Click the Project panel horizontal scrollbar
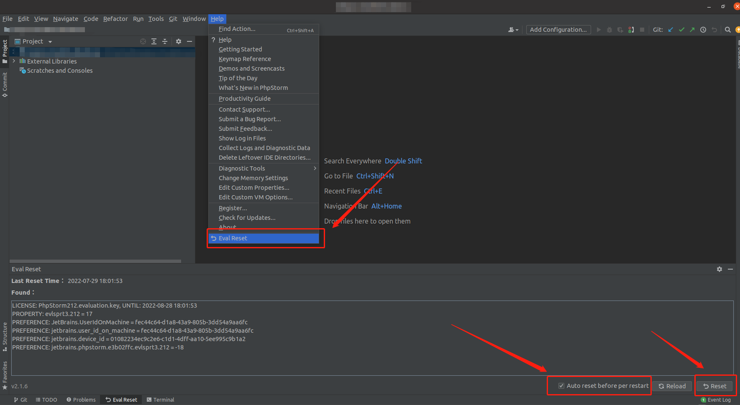This screenshot has height=405, width=740. (95, 261)
